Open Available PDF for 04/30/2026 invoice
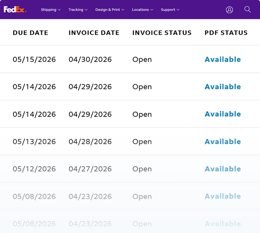Viewport: 260px width, 233px height. click(223, 59)
